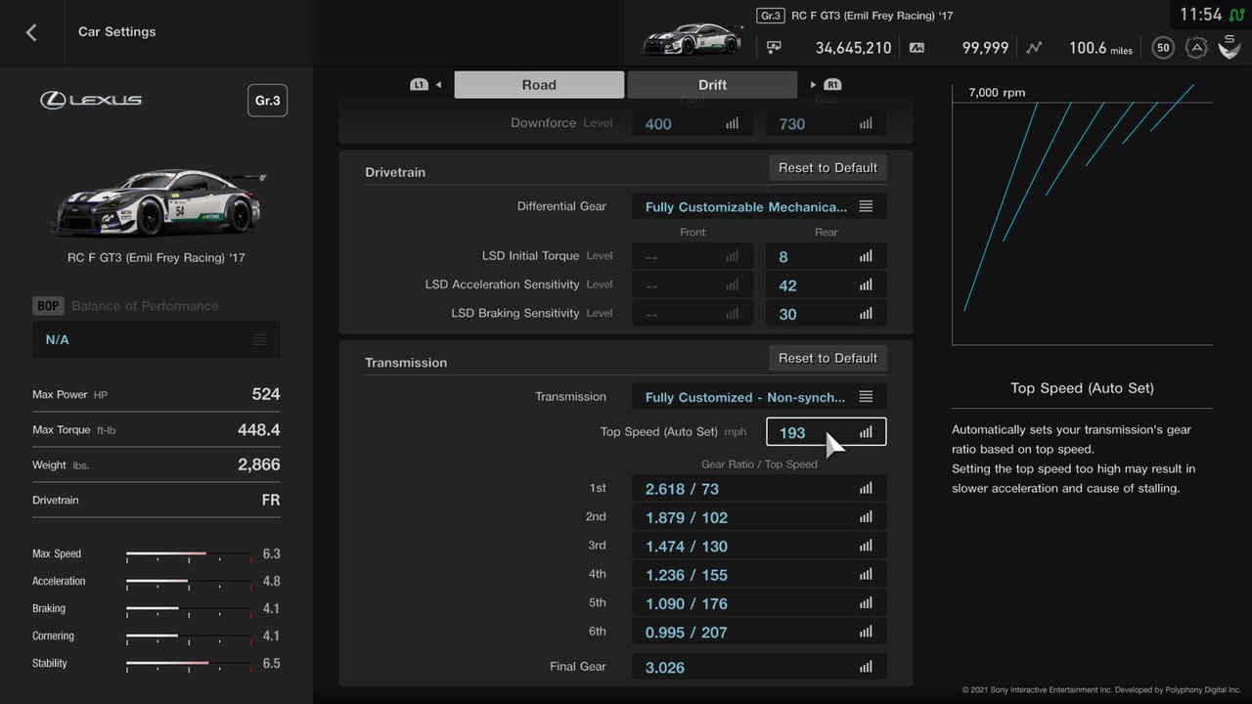The image size is (1252, 704).
Task: Click the Weight 2,866 value
Action: [259, 464]
